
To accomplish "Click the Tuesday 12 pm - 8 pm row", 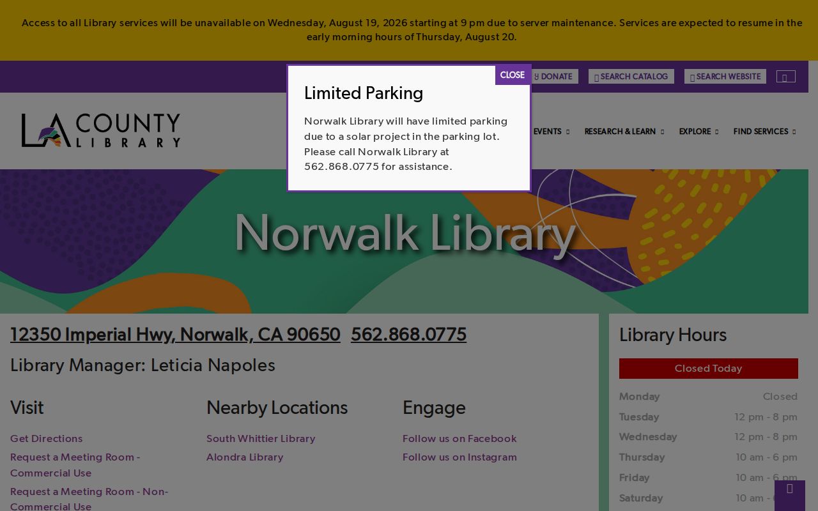I will pos(708,417).
